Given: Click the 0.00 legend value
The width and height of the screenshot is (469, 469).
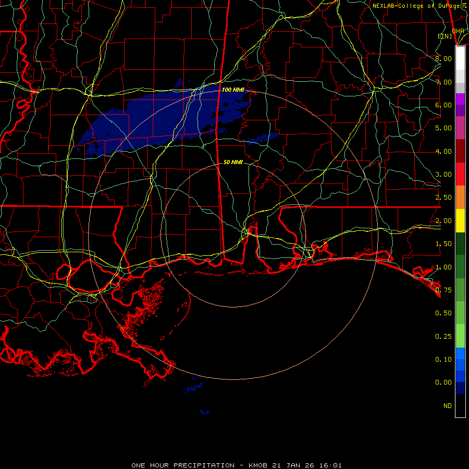Looking at the screenshot, I should click(443, 382).
